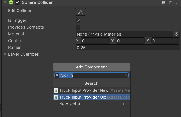Open the New script submenu arrow
Viewport: 181px width, 117px height.
click(123, 104)
